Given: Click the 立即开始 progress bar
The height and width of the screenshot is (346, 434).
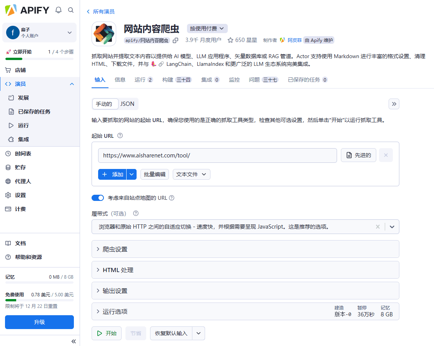Looking at the screenshot, I should point(39,59).
